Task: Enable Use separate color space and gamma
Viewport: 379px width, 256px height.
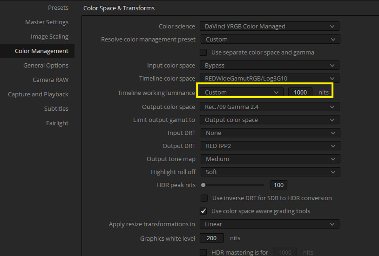Action: click(203, 52)
